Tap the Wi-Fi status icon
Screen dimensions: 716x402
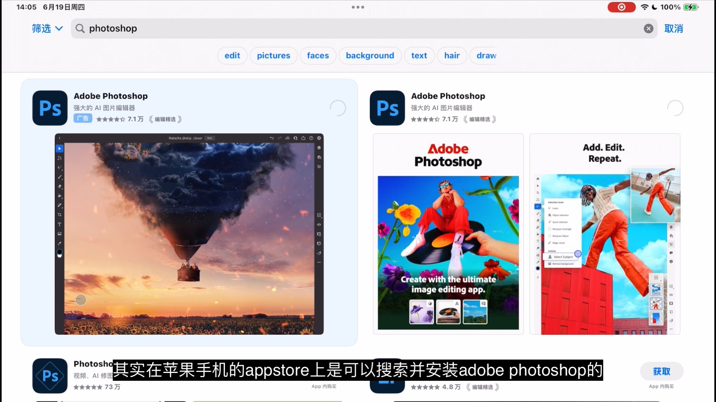[x=644, y=7]
